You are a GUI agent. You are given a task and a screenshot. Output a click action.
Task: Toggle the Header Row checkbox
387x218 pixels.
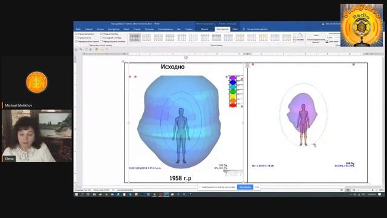coord(76,34)
